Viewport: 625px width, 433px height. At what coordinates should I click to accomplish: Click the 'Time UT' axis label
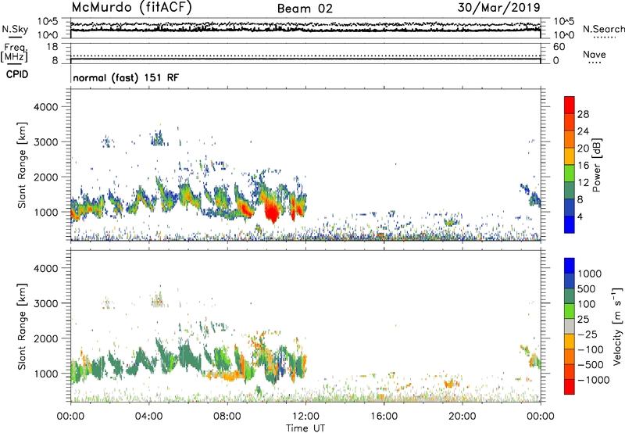click(x=305, y=428)
